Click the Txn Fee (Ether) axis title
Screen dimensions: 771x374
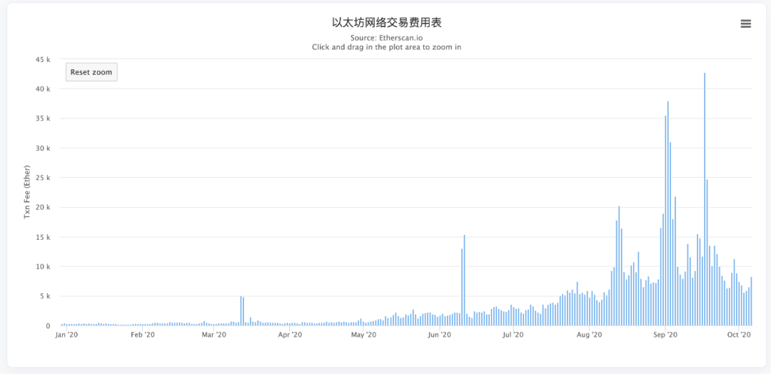27,193
